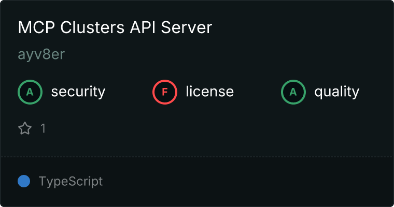Click the TypeScript language label
The width and height of the screenshot is (394, 207).
(71, 181)
